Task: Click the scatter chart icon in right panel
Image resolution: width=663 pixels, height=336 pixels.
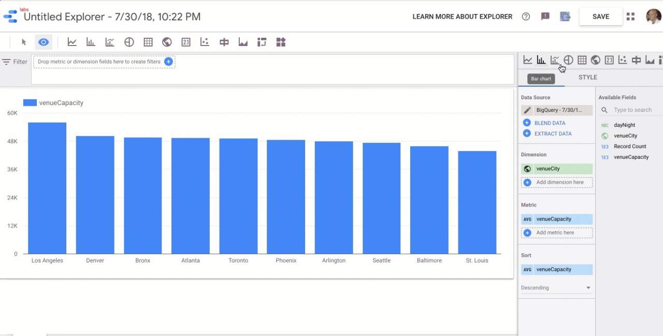Action: click(x=623, y=60)
